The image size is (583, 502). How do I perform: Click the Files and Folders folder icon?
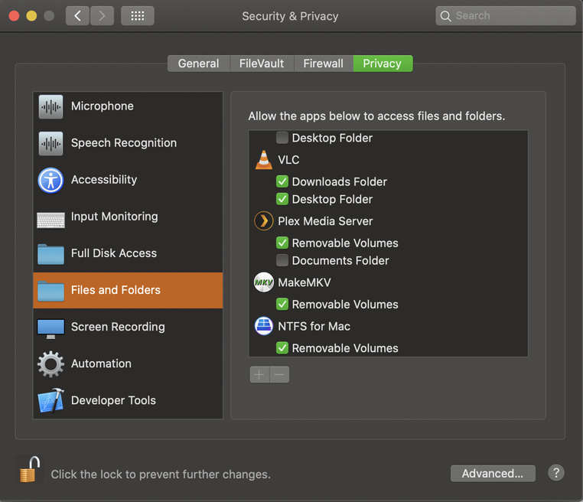point(50,291)
